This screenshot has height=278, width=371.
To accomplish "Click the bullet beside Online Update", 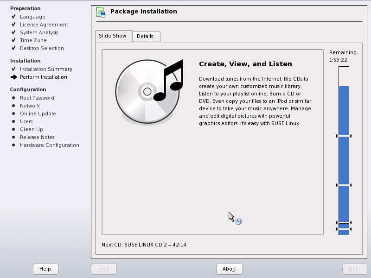I will tap(13, 114).
